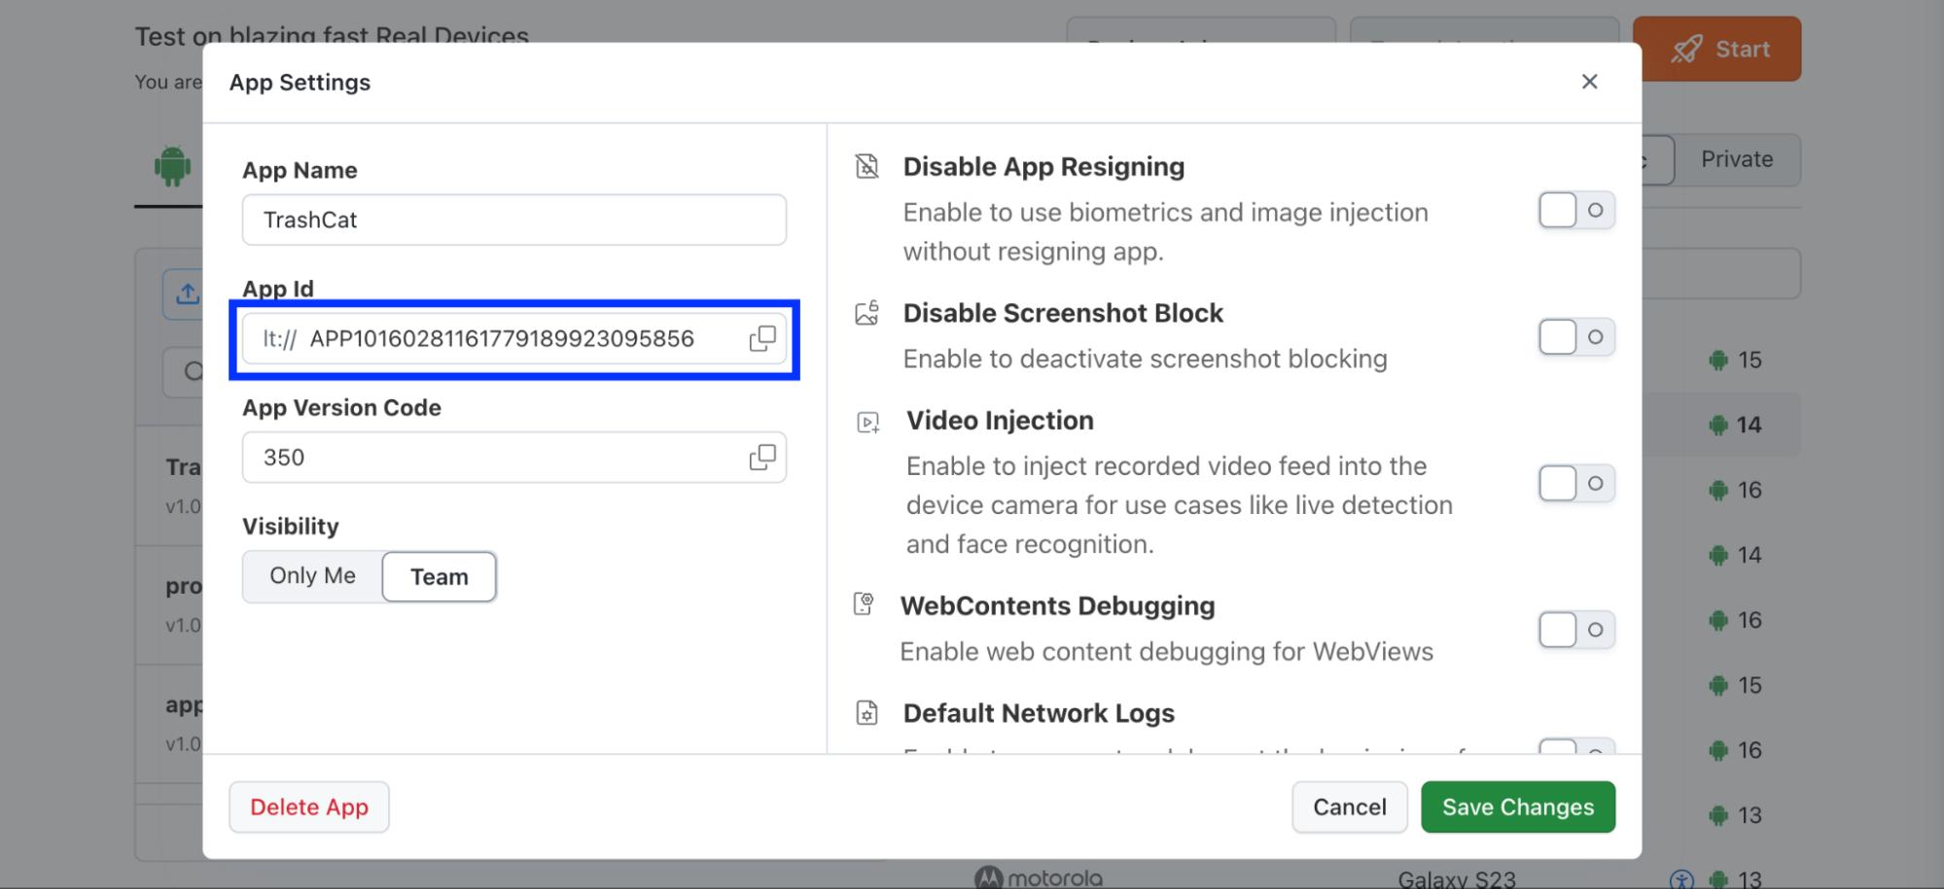
Task: Turn on Video Injection toggle
Action: (1576, 483)
